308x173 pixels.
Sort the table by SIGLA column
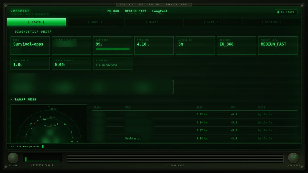pyautogui.click(x=97, y=107)
